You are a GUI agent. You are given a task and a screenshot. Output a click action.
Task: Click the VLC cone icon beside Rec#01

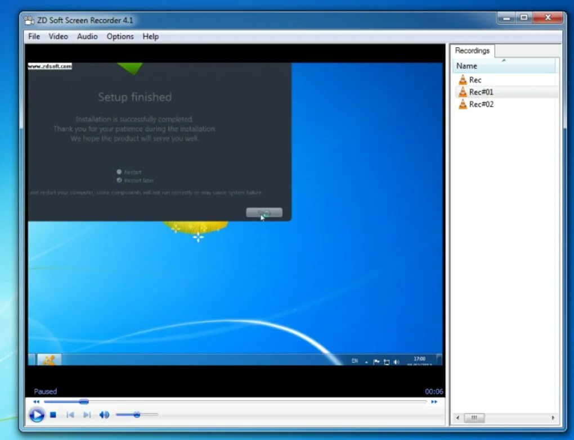point(463,92)
